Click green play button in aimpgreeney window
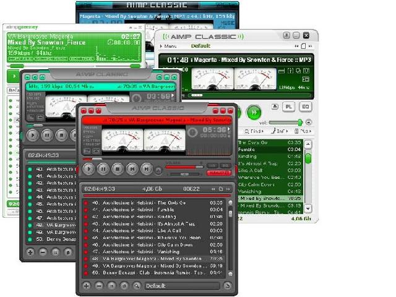Viewport: 396px width, 297px height. tap(14, 76)
